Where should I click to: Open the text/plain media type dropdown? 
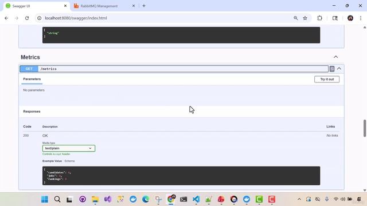click(69, 148)
